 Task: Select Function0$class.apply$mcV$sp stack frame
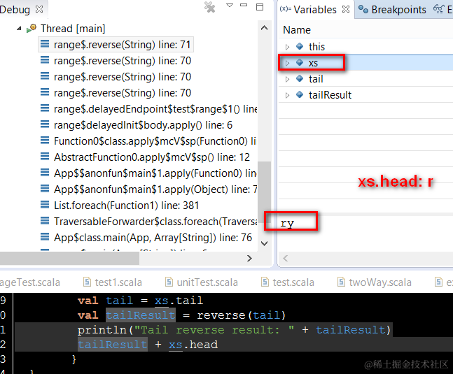pos(155,141)
